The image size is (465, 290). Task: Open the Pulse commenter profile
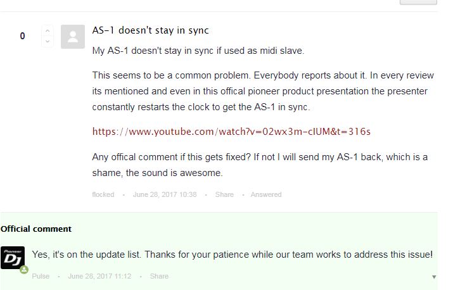coord(41,276)
